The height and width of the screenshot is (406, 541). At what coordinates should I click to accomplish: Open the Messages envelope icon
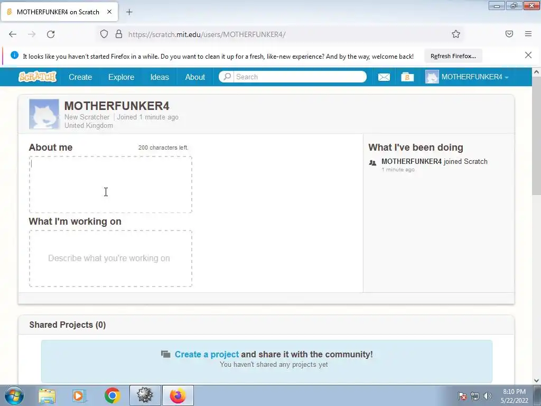pyautogui.click(x=384, y=77)
